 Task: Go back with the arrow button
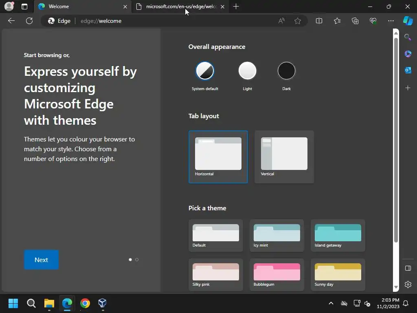(x=11, y=21)
